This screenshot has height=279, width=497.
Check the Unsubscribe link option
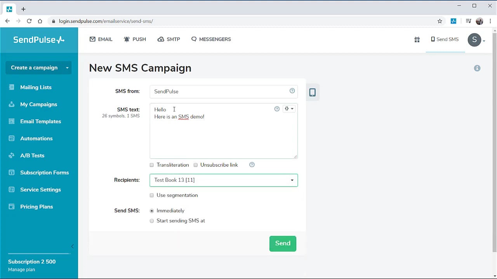coord(196,165)
